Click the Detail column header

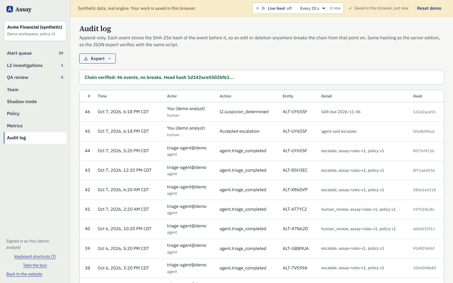[327, 96]
